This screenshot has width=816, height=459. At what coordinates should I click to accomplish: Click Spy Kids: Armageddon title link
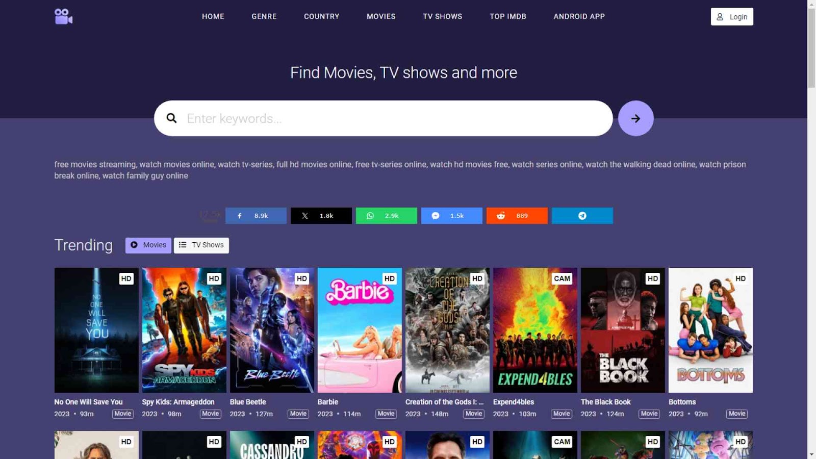click(x=178, y=402)
